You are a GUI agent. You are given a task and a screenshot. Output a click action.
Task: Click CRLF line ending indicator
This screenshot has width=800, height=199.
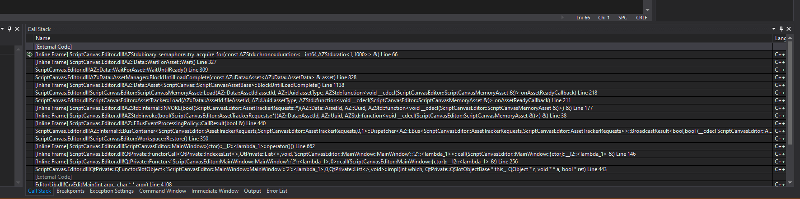click(641, 18)
